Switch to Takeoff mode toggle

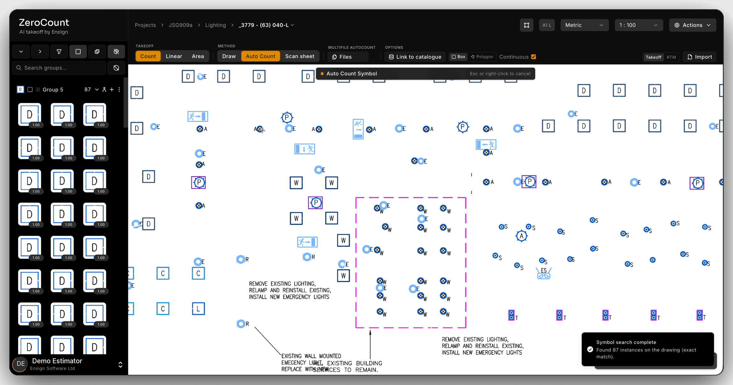coord(653,57)
